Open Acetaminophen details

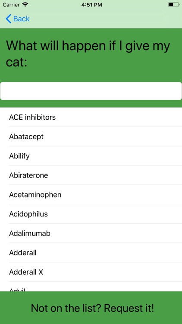pyautogui.click(x=91, y=195)
